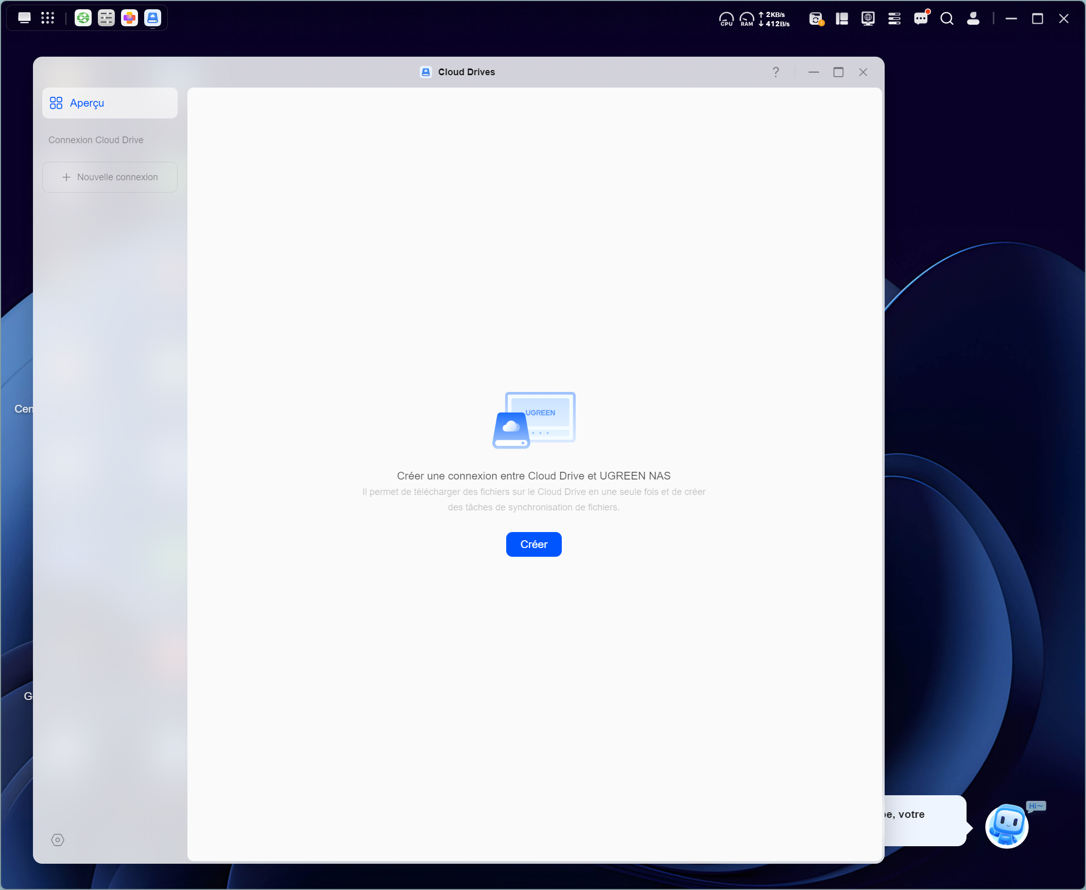Open the network globe monitor icon
This screenshot has height=890, width=1086.
[x=868, y=19]
